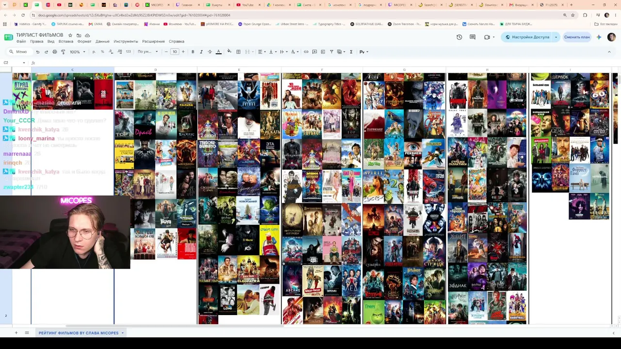Open vertical alignment dropdown
Screen dimensions: 621x349
pyautogui.click(x=272, y=52)
